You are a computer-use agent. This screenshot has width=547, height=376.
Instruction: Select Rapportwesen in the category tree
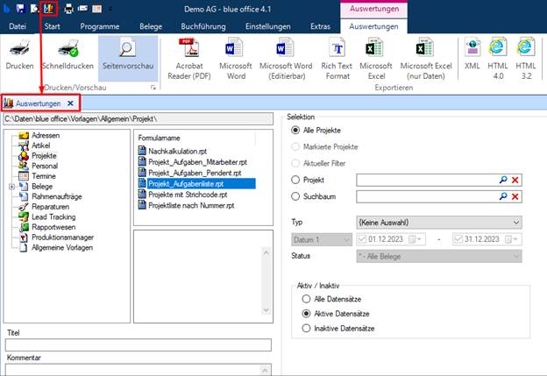coord(53,227)
